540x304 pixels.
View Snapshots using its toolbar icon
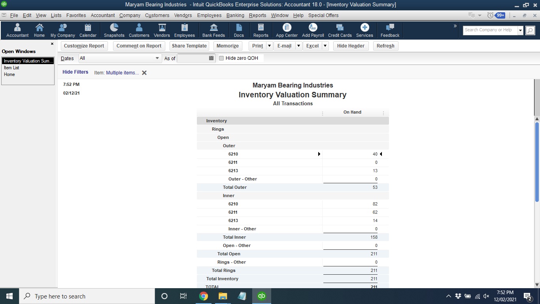coord(114,30)
